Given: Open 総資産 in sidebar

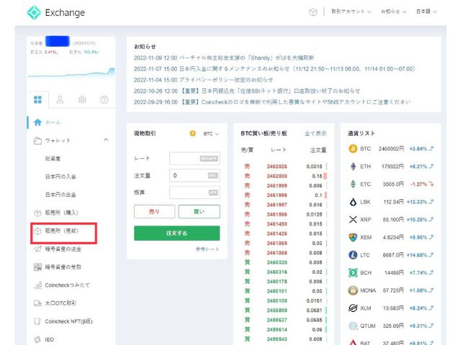Looking at the screenshot, I should click(53, 159).
